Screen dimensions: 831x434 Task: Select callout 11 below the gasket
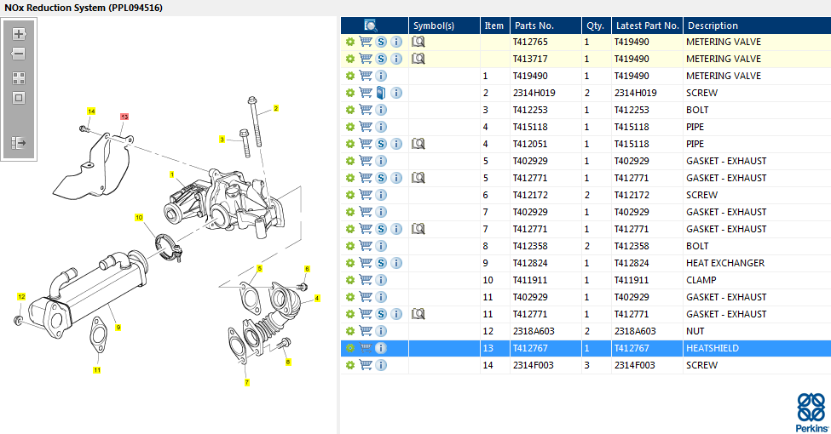pos(97,370)
